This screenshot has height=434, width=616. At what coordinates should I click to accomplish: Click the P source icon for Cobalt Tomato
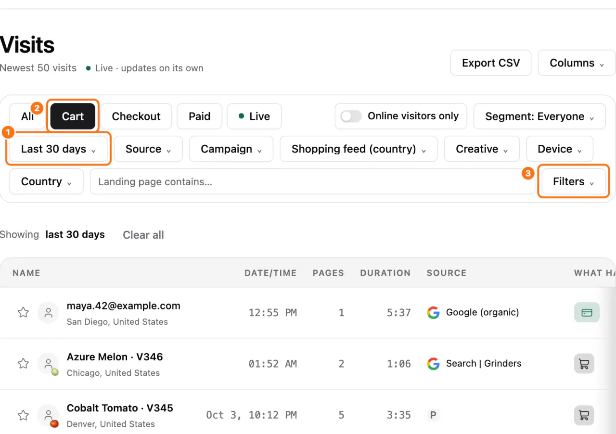pyautogui.click(x=433, y=415)
